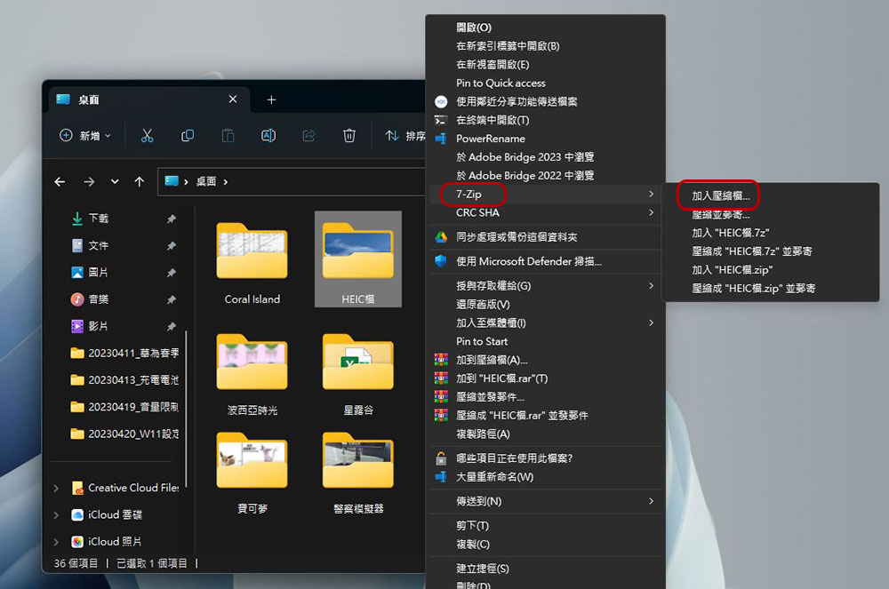Select 7-Zip in the context menu
Viewport: 889px width, 589px height.
[544, 195]
